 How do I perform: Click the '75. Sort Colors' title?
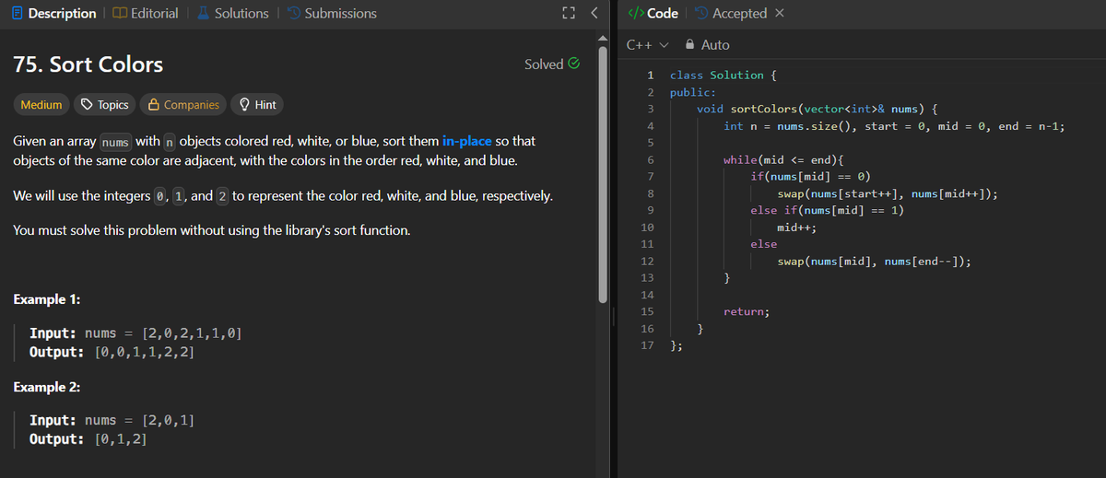(x=88, y=64)
